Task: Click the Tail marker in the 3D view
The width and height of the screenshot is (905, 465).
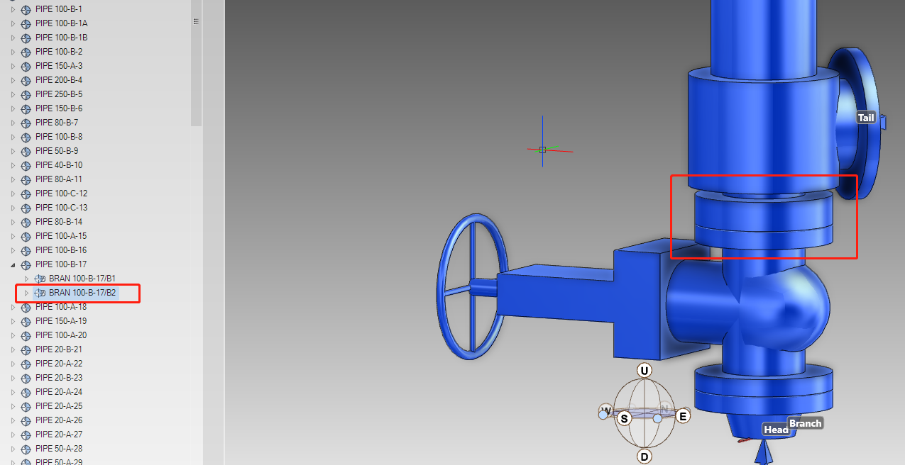Action: 866,117
